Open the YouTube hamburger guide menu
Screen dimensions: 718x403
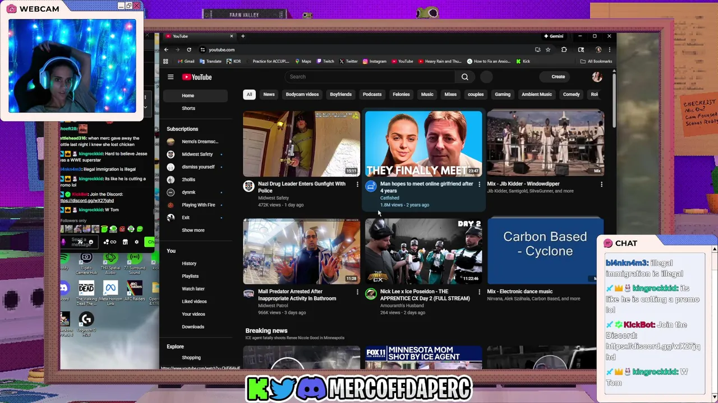point(171,77)
